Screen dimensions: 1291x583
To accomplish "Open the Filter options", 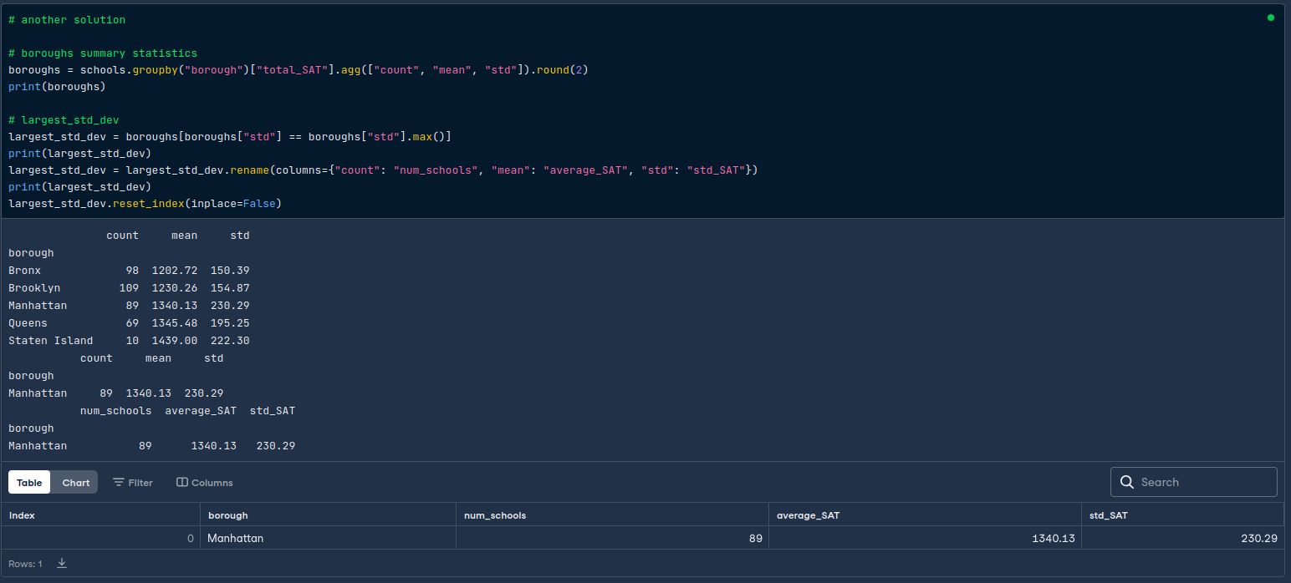I will click(133, 482).
